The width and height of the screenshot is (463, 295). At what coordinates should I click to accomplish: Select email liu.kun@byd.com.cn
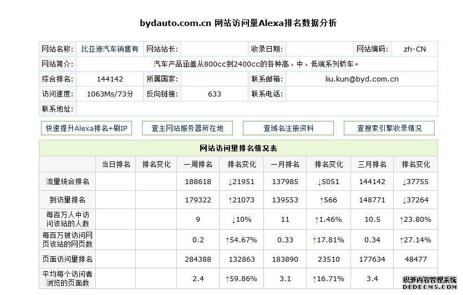[362, 79]
